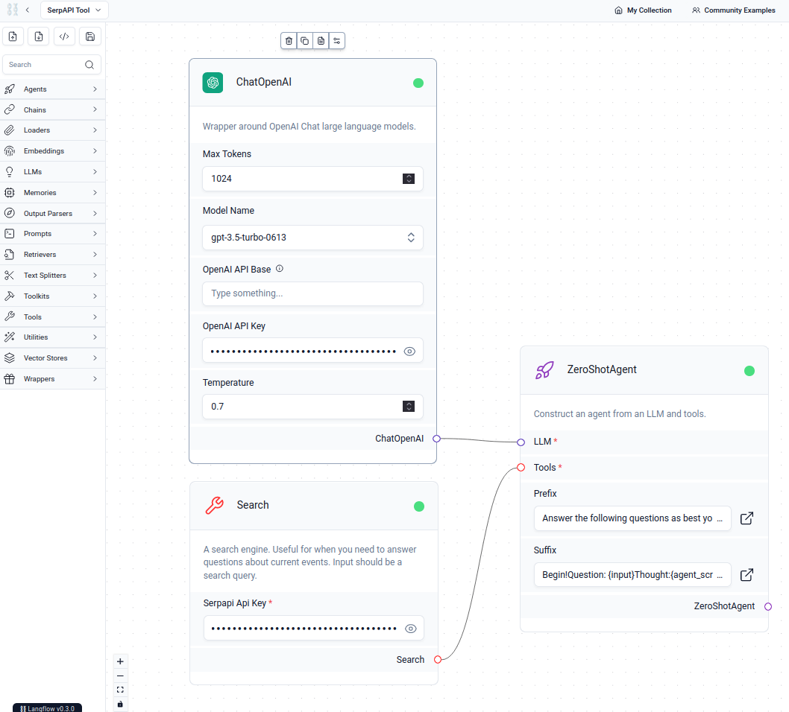The height and width of the screenshot is (712, 789).
Task: Fit the flow to view
Action: (x=120, y=690)
